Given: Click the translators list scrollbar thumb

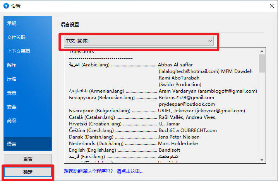Looking at the screenshot, I should [262, 64].
